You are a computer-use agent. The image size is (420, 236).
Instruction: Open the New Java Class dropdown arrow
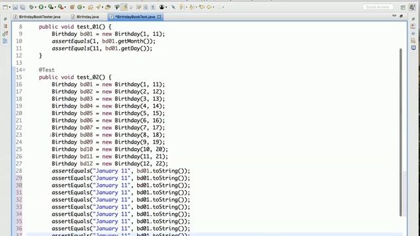pos(84,7)
